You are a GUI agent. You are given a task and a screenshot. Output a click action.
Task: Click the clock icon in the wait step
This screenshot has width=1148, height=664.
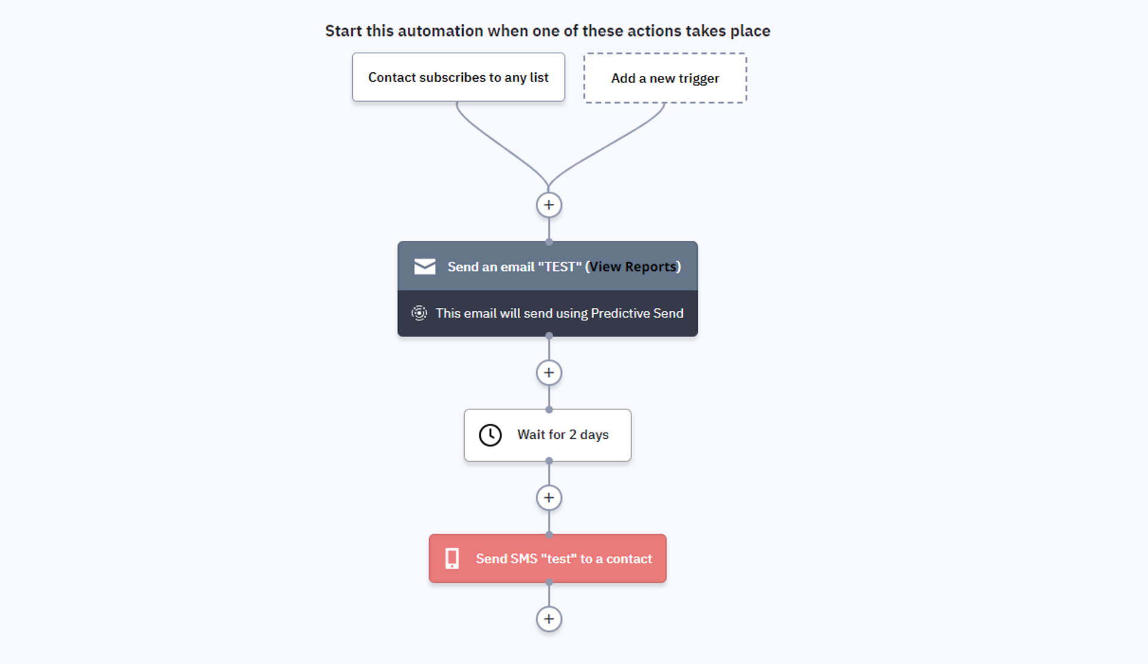pyautogui.click(x=490, y=435)
